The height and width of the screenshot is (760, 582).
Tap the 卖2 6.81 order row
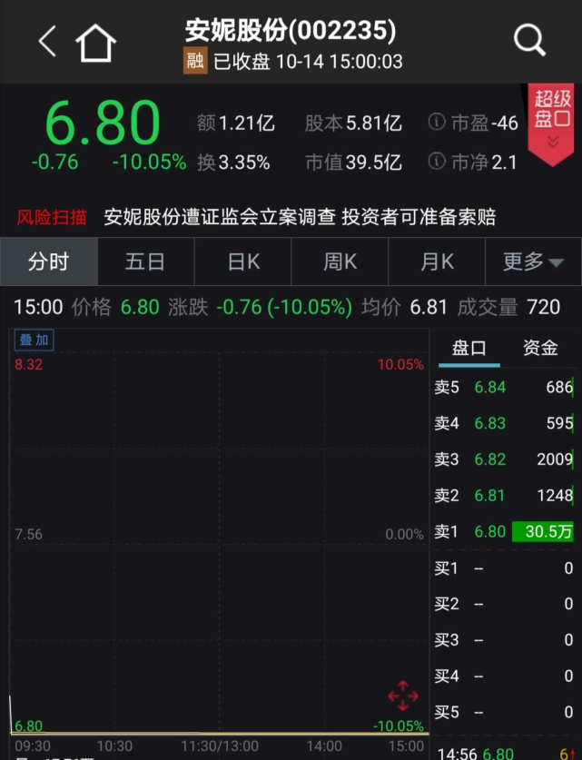[504, 496]
